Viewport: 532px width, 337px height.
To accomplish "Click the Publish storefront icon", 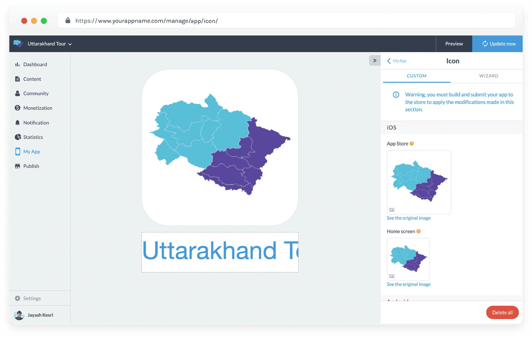I will pyautogui.click(x=17, y=166).
